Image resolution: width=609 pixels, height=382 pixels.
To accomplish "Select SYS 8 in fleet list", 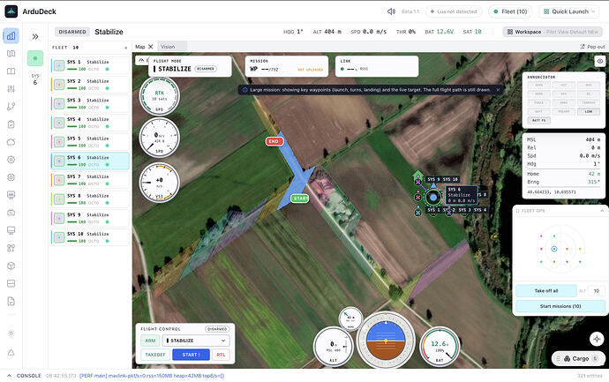I will (x=90, y=199).
